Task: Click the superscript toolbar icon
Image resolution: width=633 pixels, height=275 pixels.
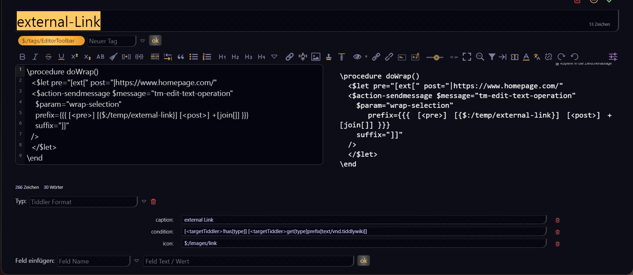Action: [x=74, y=57]
